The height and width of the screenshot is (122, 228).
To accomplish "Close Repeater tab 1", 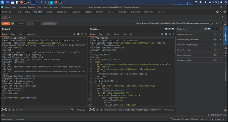I will pyautogui.click(x=6, y=17).
